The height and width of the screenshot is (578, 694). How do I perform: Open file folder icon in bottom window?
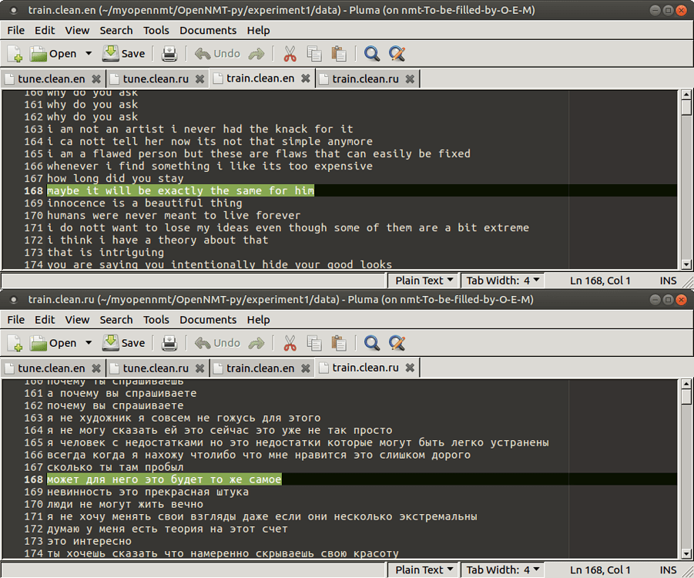pos(39,343)
